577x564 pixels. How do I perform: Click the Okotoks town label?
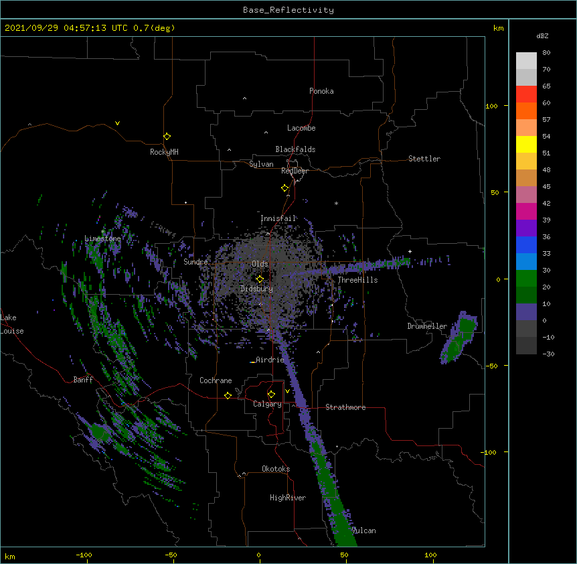276,469
